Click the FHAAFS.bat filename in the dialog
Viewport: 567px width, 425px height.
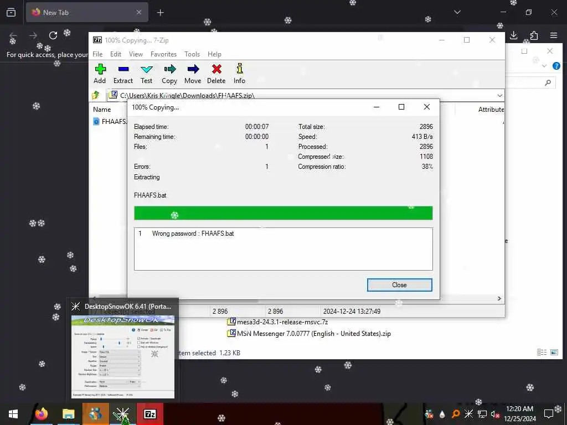(x=150, y=195)
